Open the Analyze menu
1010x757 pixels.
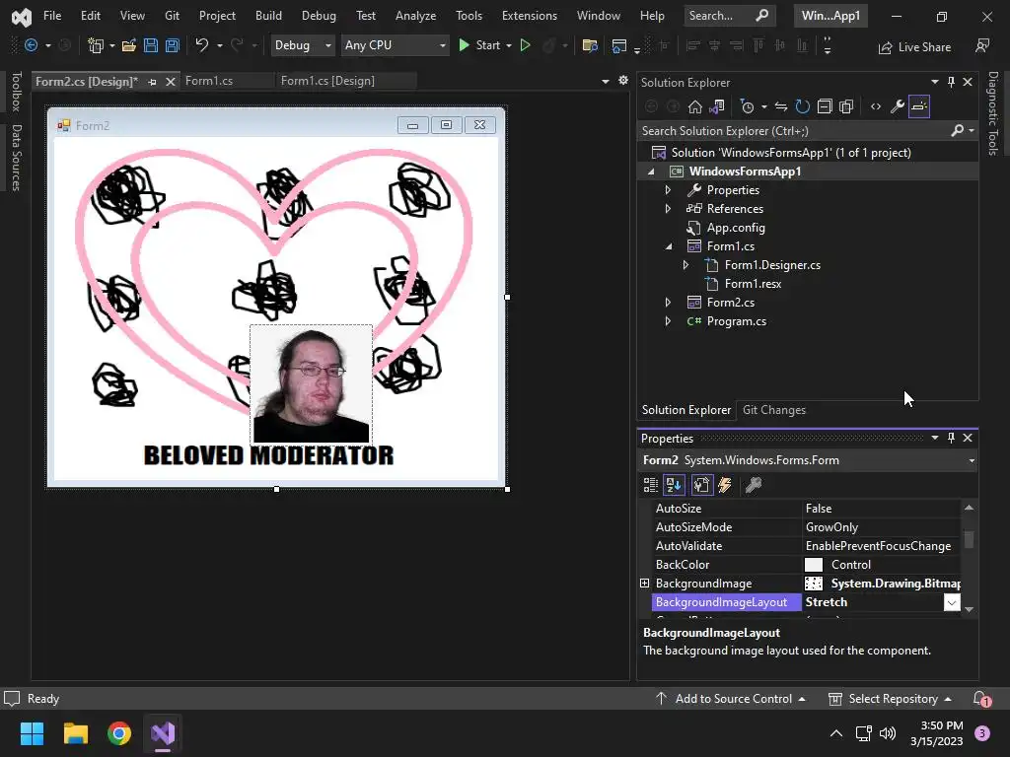point(415,16)
